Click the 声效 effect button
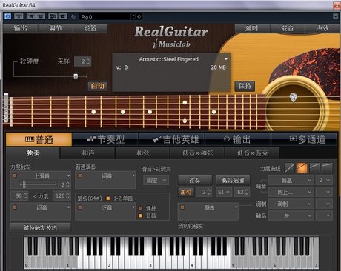The height and width of the screenshot is (271, 341). point(322,28)
